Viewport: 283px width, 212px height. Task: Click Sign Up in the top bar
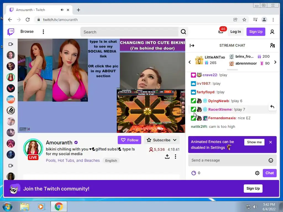(256, 32)
